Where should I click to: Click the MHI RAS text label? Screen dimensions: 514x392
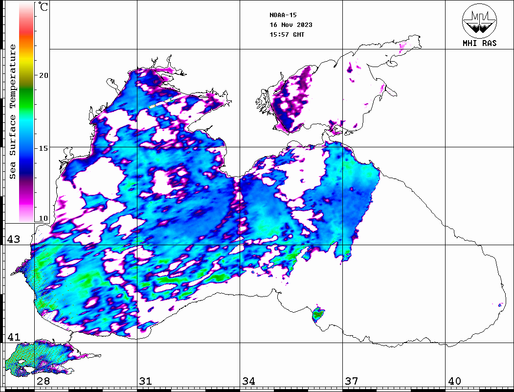point(480,43)
